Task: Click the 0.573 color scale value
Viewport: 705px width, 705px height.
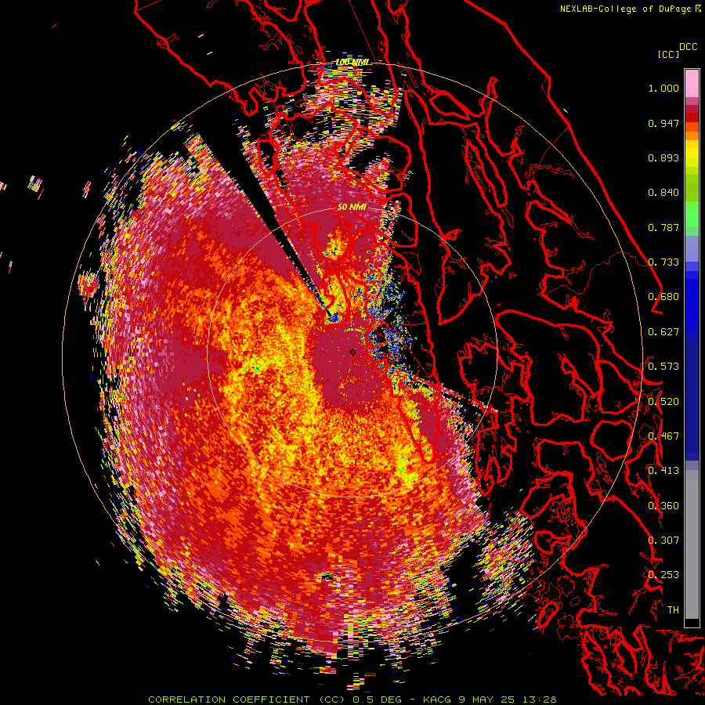Action: [x=663, y=367]
